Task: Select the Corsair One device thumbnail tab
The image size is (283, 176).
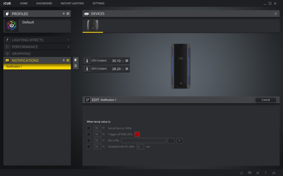Action: [x=93, y=25]
